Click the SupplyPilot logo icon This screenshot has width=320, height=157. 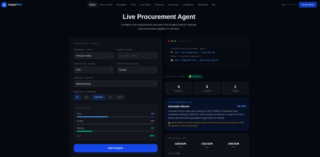(4, 5)
